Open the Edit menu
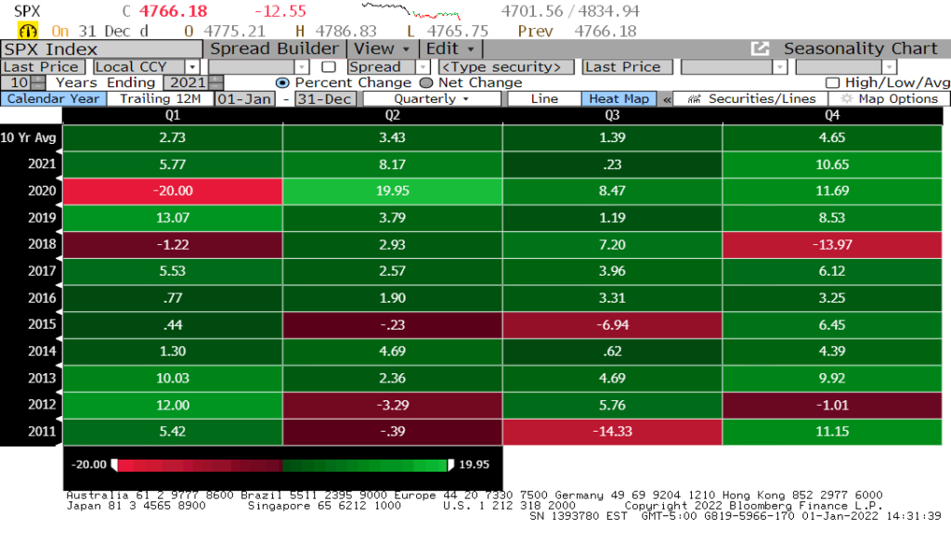 click(450, 49)
